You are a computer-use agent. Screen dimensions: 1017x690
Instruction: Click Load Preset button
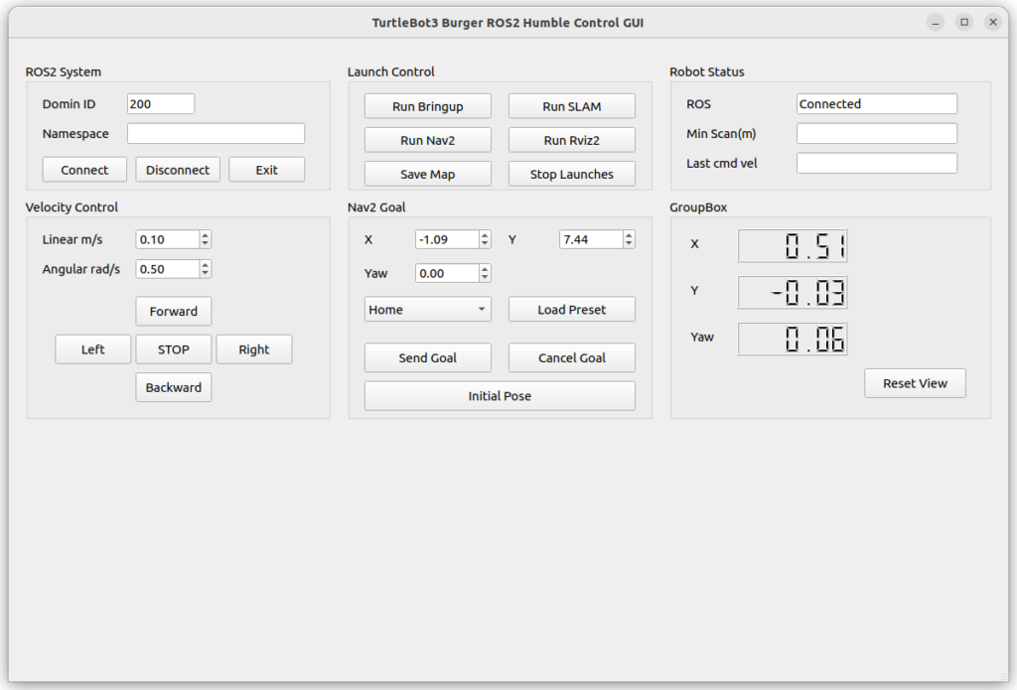pyautogui.click(x=571, y=310)
